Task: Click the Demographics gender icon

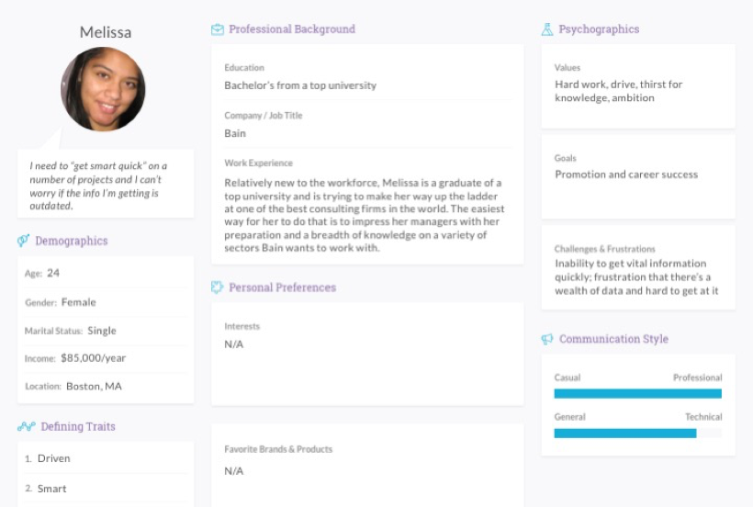Action: (x=24, y=242)
